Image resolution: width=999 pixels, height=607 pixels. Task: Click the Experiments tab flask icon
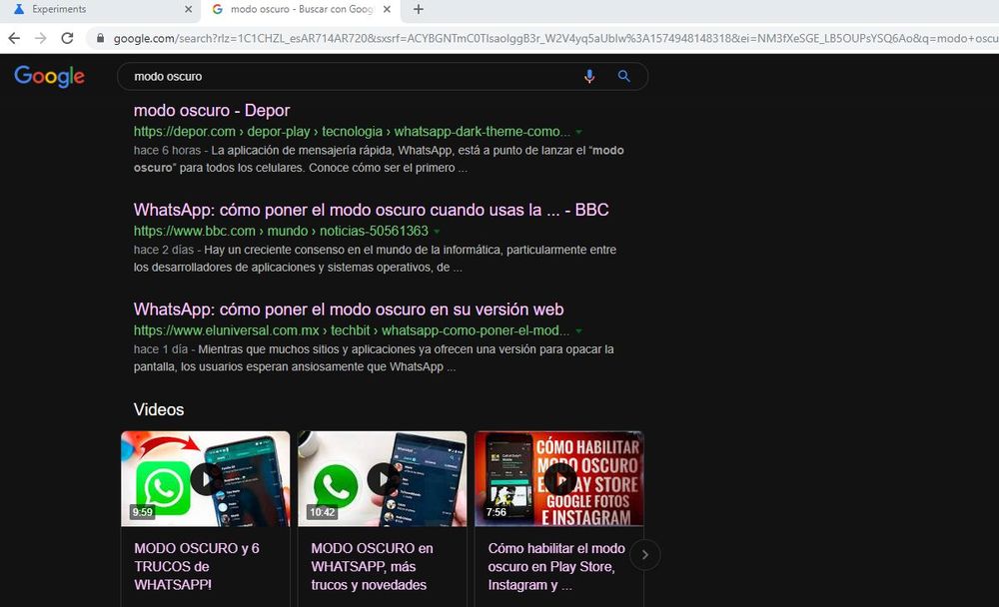19,9
